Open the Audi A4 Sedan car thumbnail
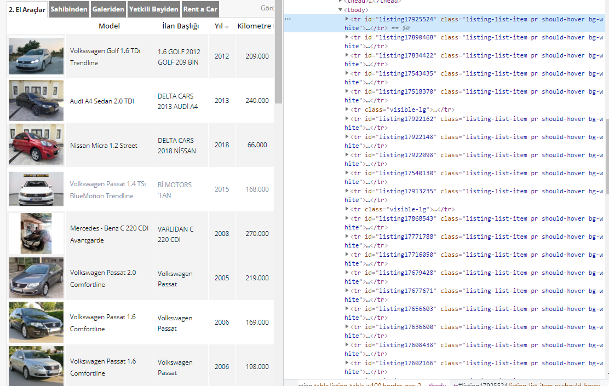The image size is (609, 386). pyautogui.click(x=36, y=101)
